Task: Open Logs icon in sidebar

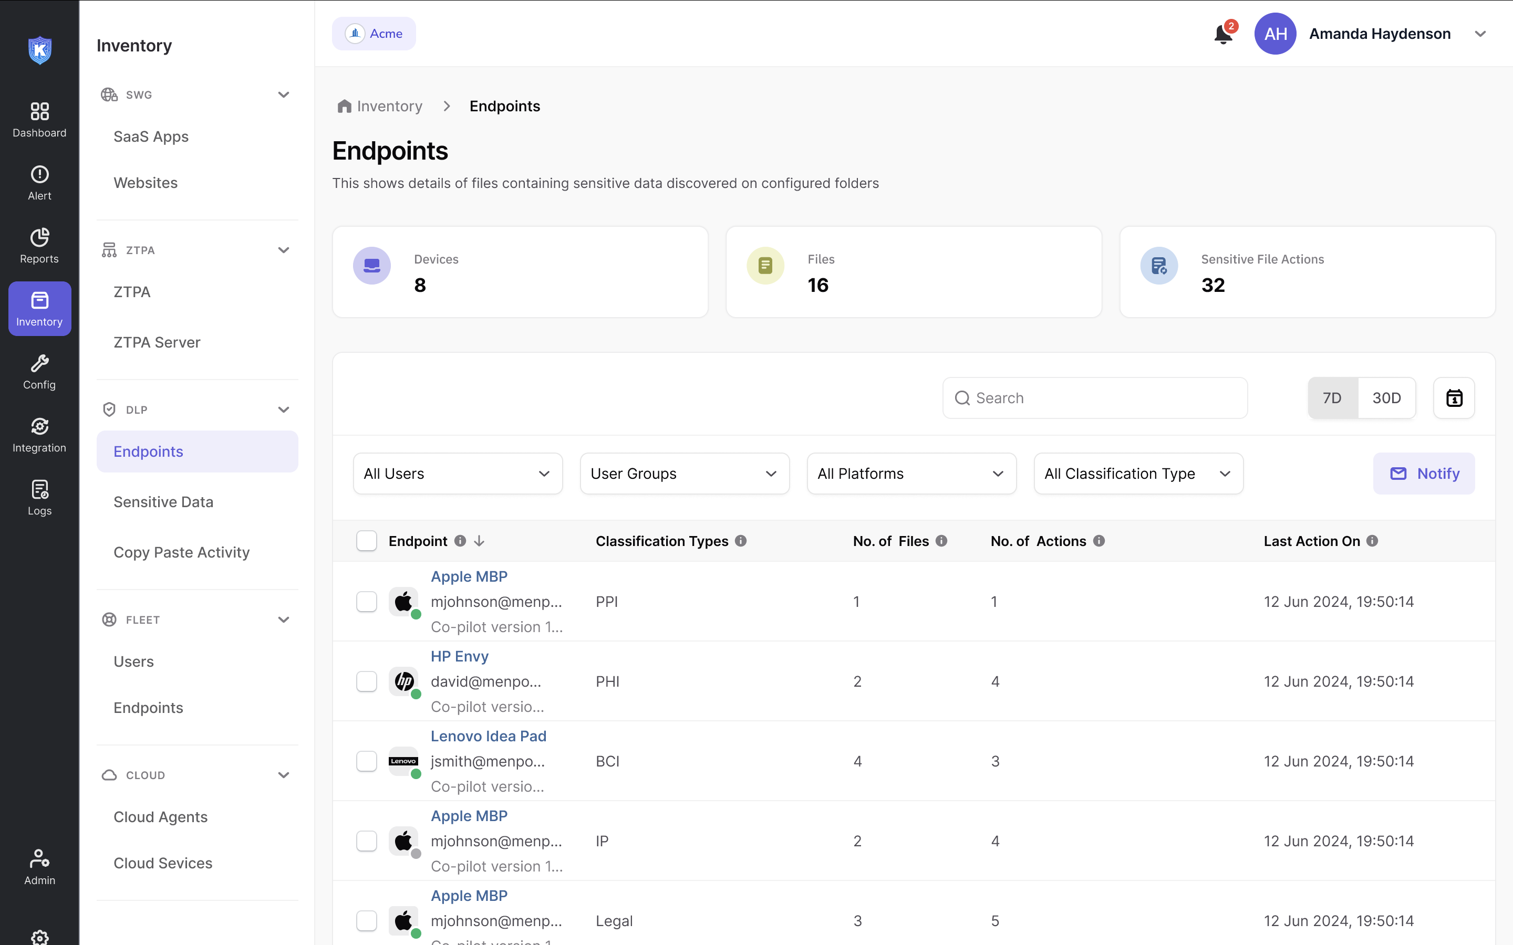Action: [39, 498]
